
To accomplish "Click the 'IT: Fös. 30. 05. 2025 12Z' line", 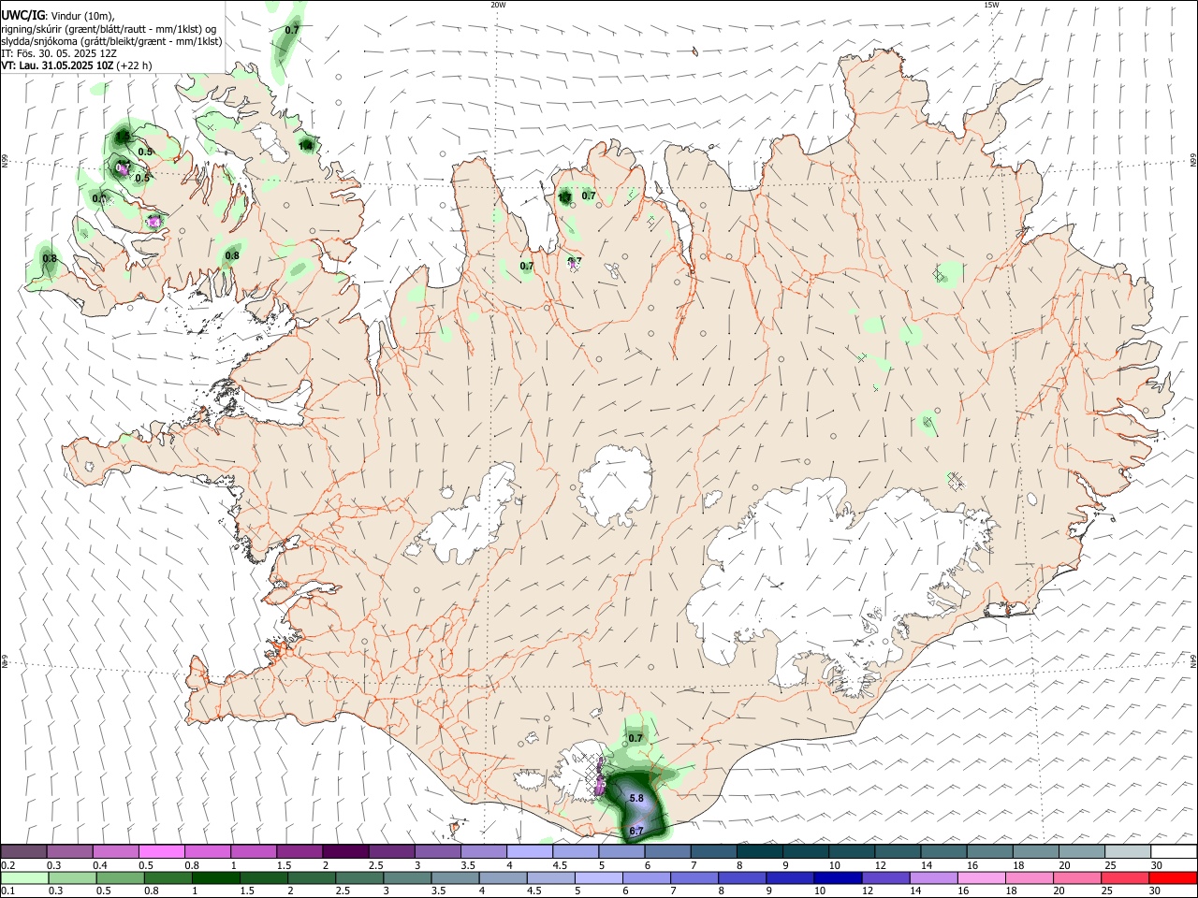I will coord(59,53).
